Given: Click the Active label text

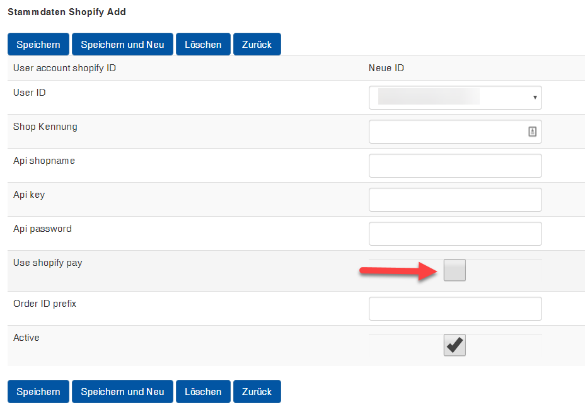Looking at the screenshot, I should (26, 338).
